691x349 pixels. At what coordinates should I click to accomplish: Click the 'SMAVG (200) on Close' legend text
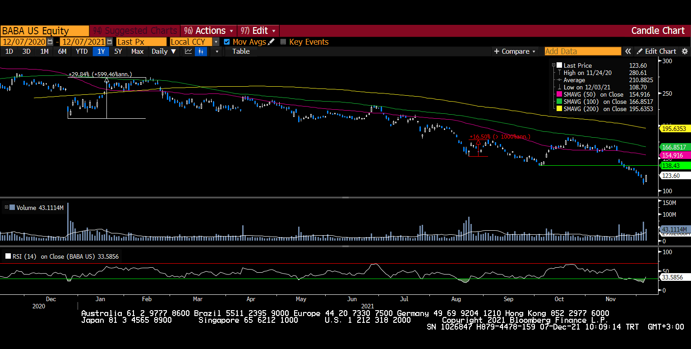594,109
